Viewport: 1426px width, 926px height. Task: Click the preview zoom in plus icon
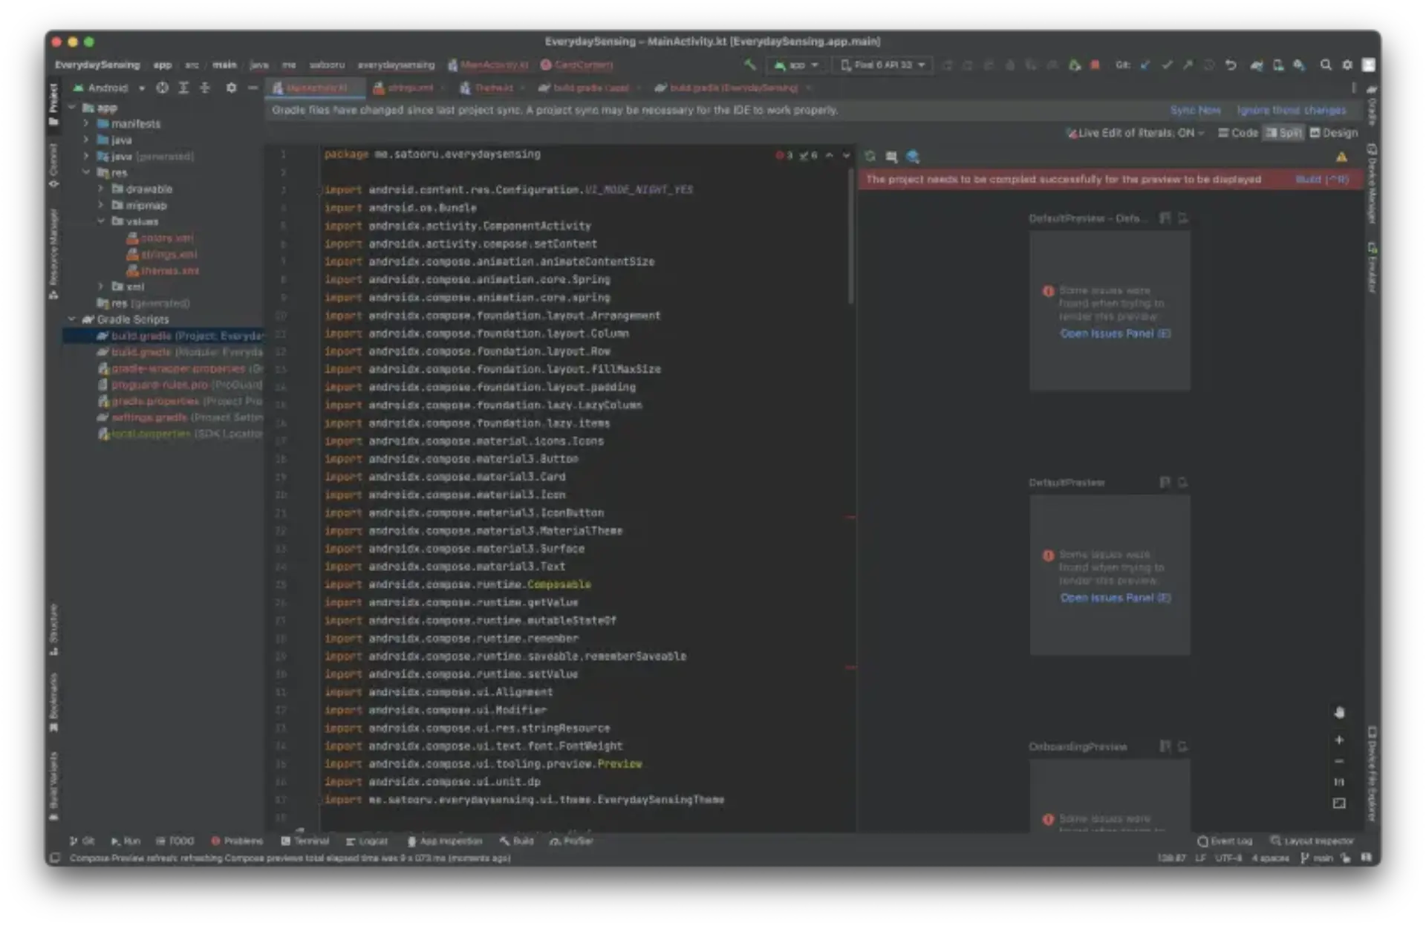coord(1339,740)
